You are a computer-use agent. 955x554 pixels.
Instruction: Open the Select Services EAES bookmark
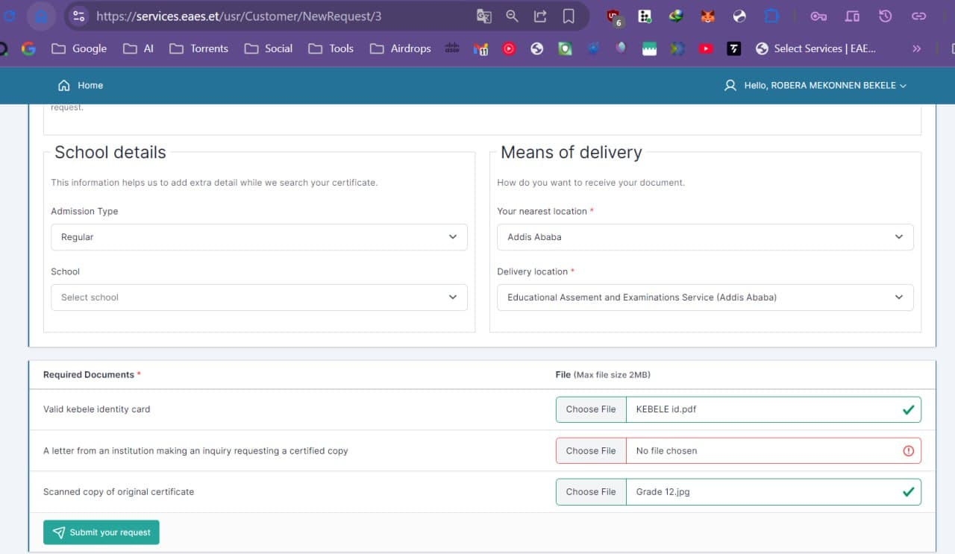(x=815, y=48)
